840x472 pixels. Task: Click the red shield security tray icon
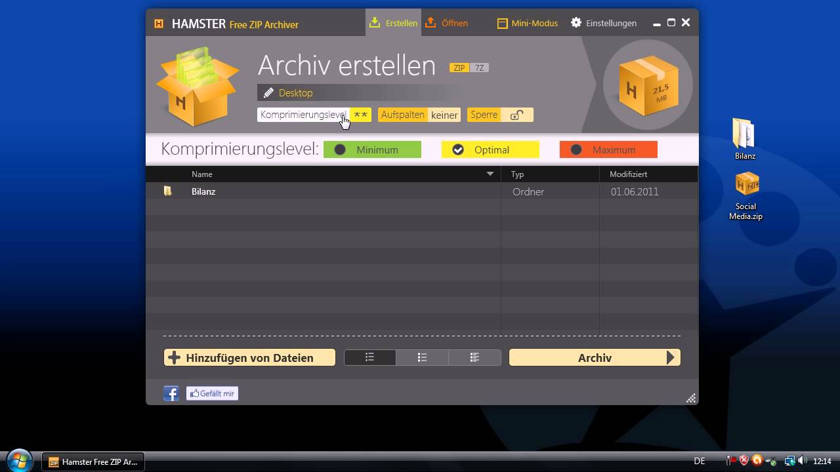[x=744, y=461]
